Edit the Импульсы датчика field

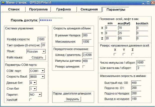pos(87,61)
